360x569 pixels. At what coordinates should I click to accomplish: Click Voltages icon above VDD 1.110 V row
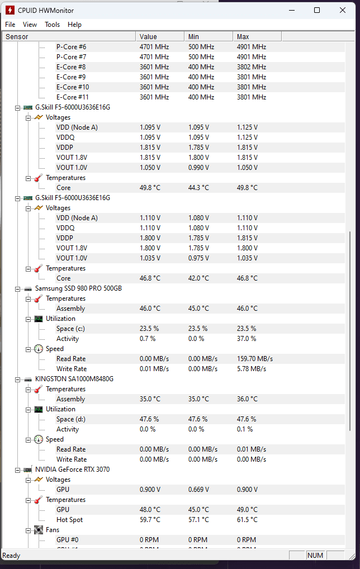(x=39, y=208)
